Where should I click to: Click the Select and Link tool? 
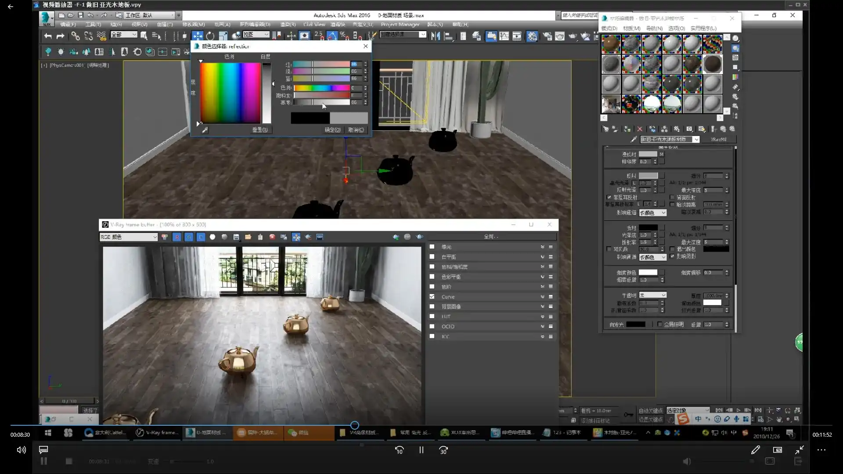pos(76,36)
